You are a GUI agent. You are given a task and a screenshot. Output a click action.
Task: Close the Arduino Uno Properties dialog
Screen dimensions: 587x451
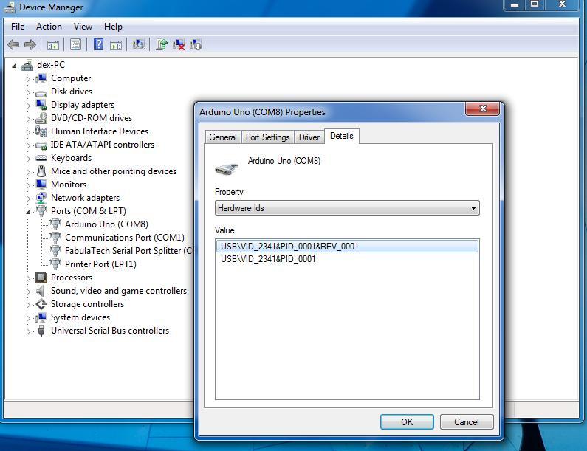(483, 109)
